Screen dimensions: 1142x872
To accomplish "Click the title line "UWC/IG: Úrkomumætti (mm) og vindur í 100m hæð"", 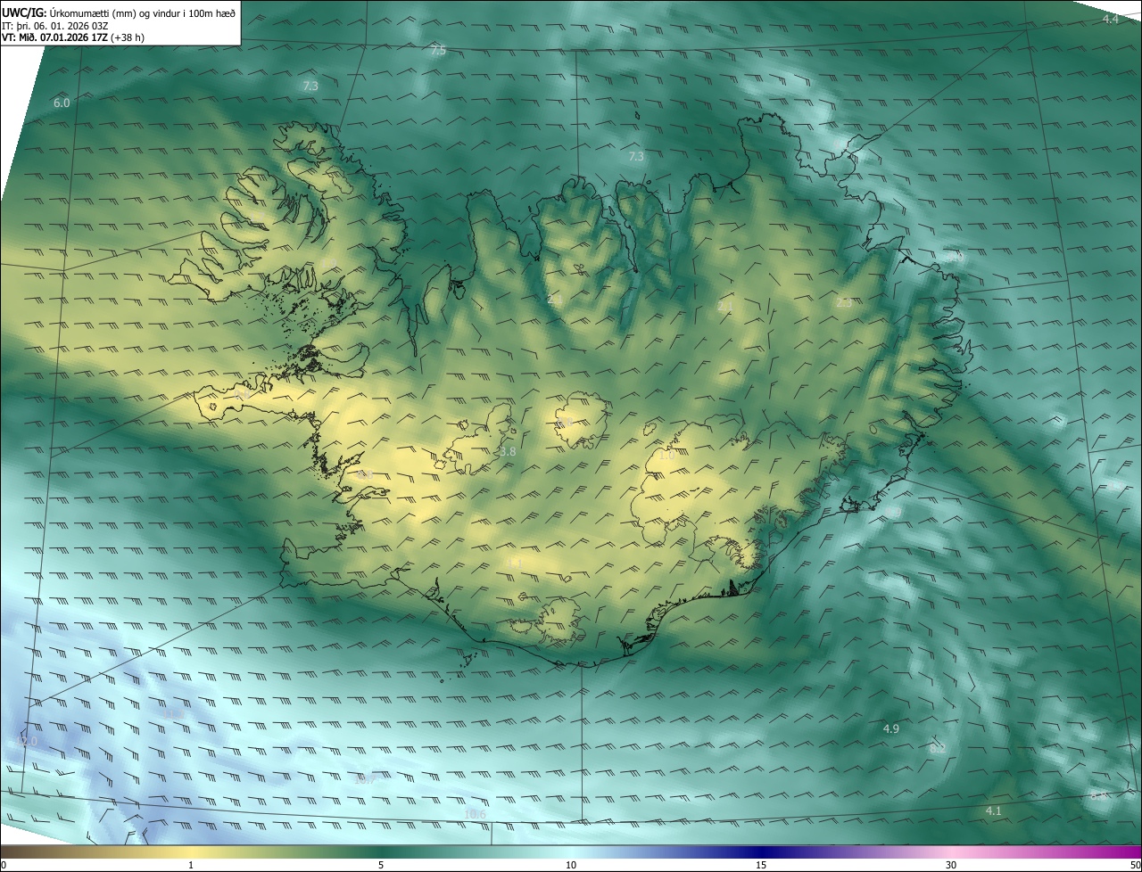I will click(x=119, y=12).
